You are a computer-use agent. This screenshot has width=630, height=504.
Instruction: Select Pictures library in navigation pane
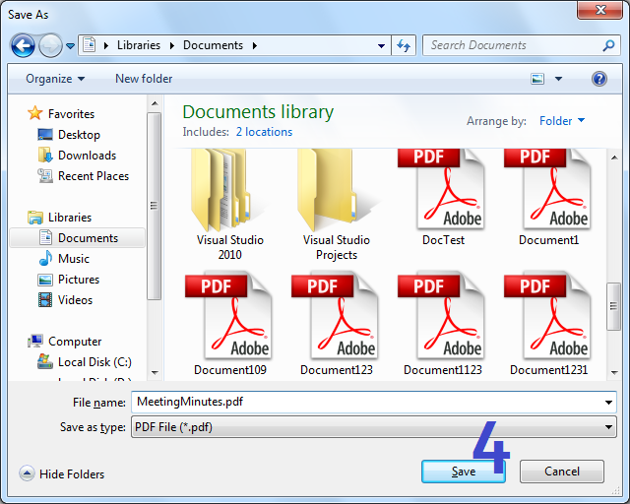[x=79, y=280]
